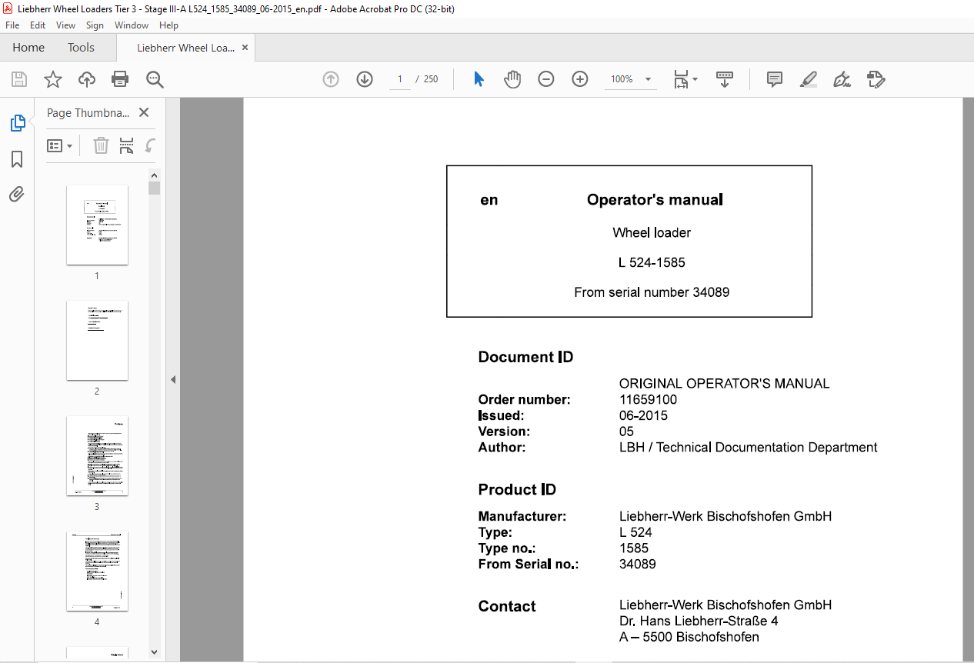
Task: Open the zoom level dropdown arrow
Action: [649, 79]
